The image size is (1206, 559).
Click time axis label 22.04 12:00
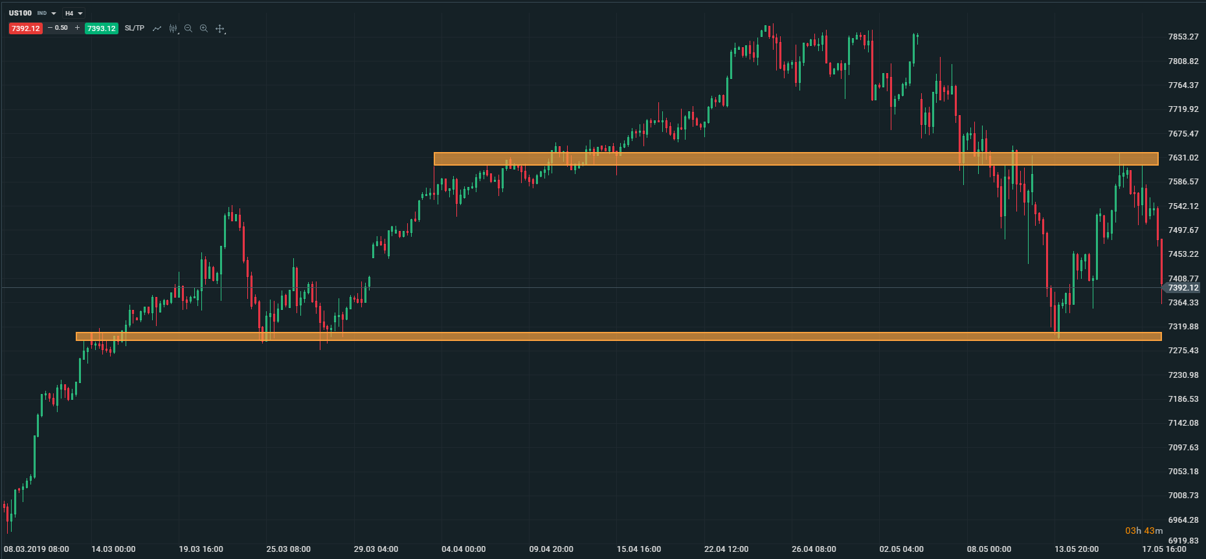(x=726, y=549)
